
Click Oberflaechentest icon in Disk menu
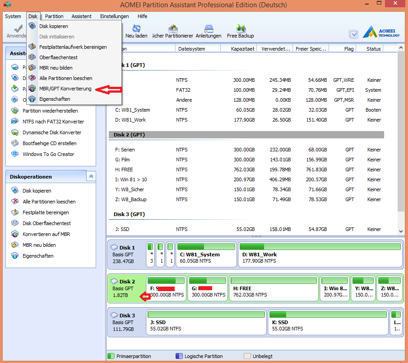click(32, 57)
